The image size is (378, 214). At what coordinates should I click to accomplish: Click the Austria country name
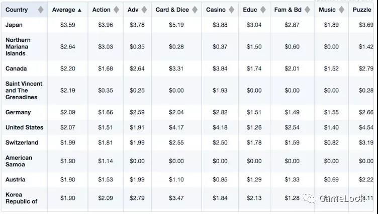(16, 179)
